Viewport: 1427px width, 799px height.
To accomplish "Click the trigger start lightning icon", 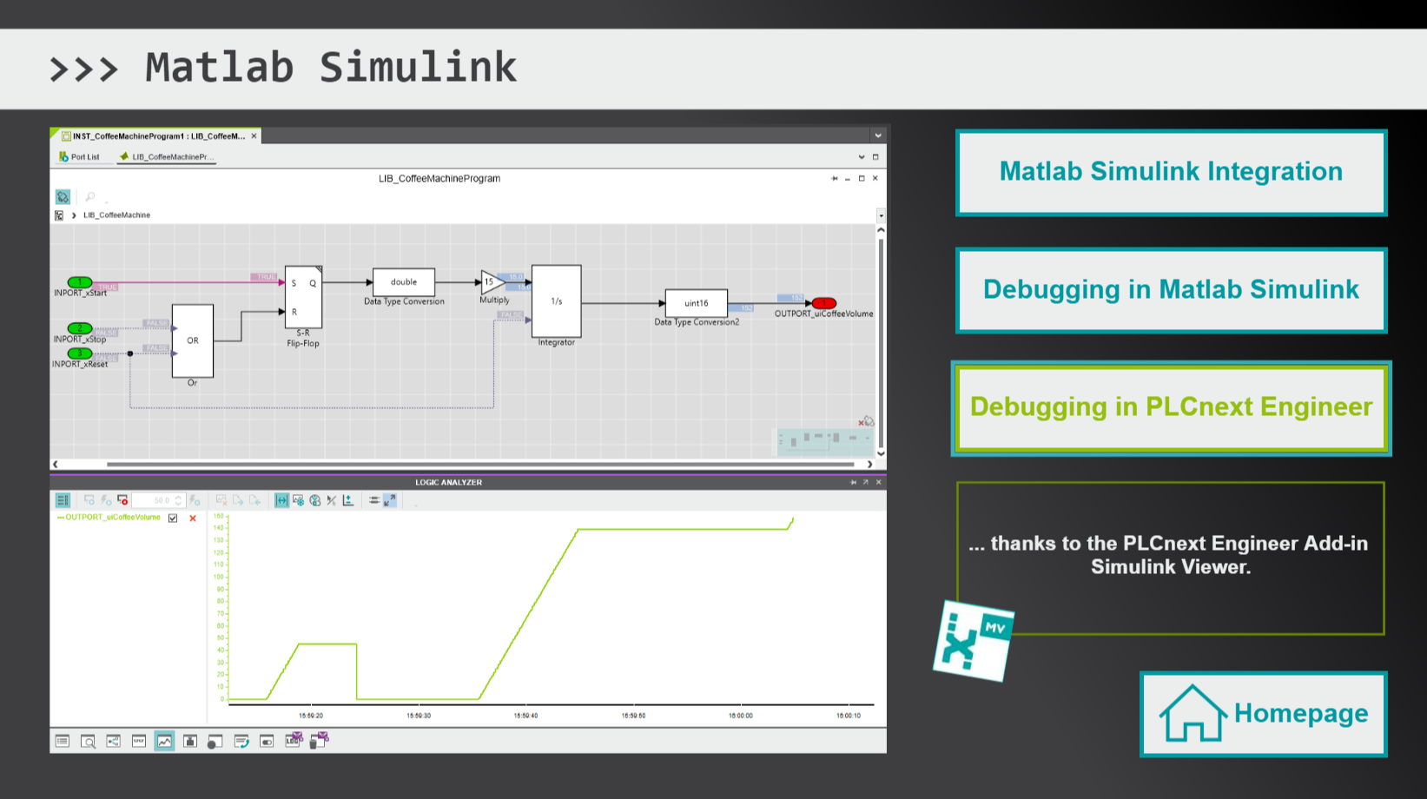I will point(106,500).
